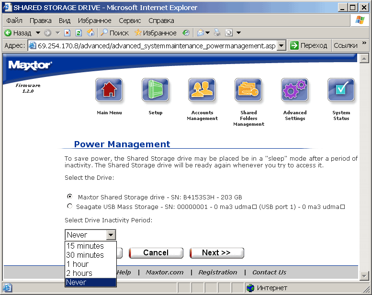Click the status bar page icon

click(7, 288)
